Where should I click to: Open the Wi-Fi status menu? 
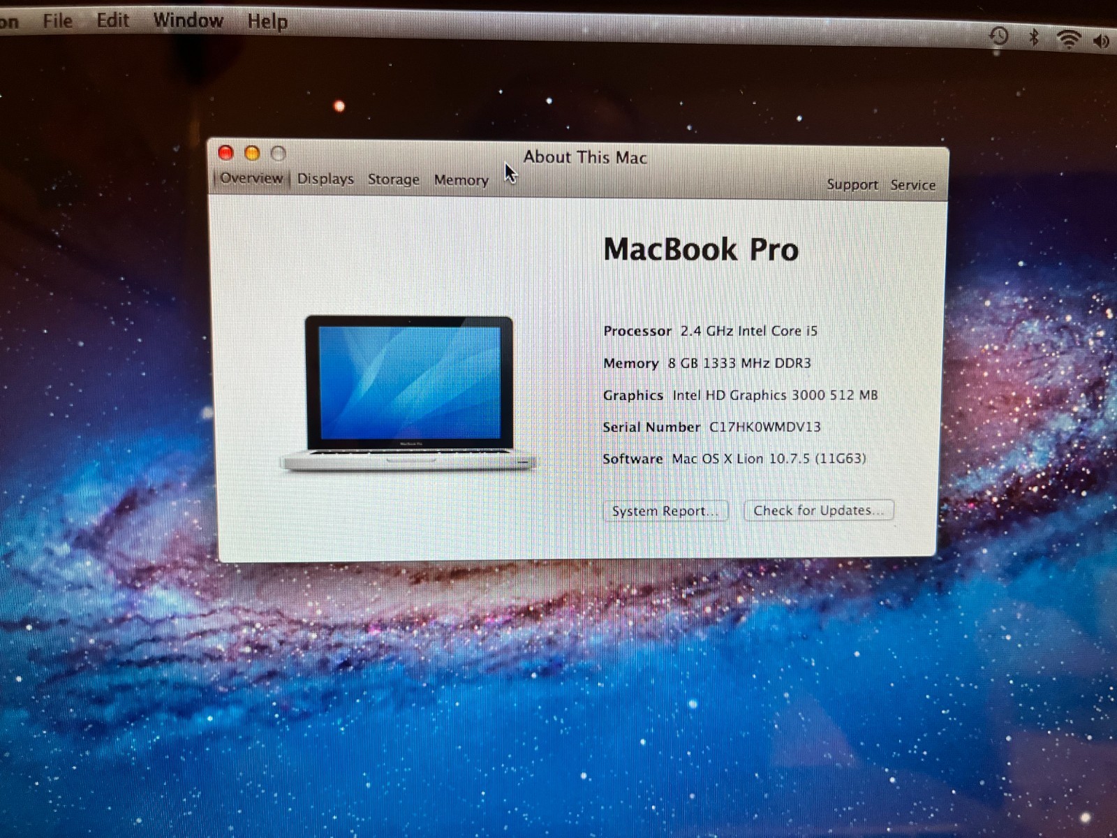click(1069, 39)
